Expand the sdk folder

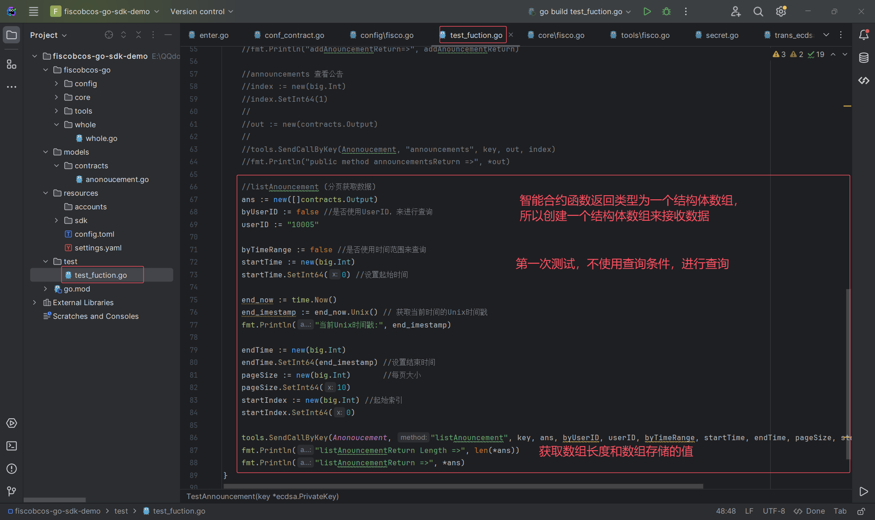(x=57, y=220)
